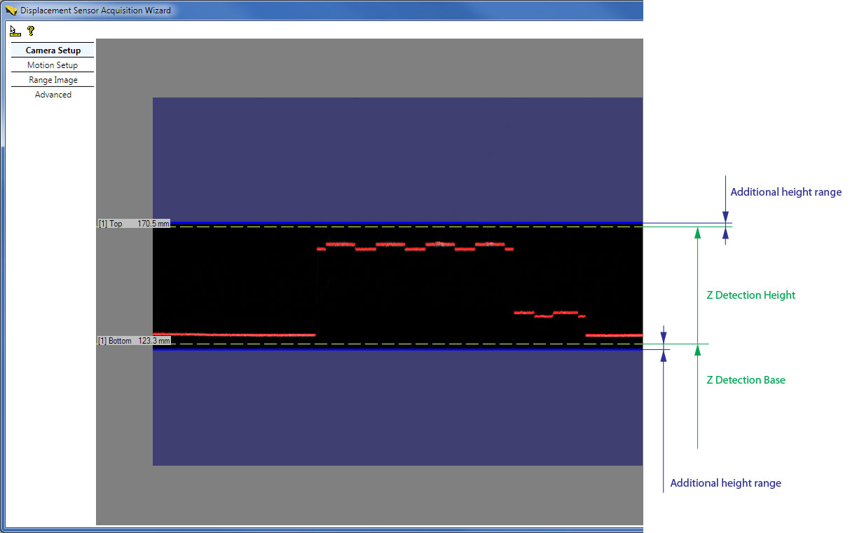Open the Range Image tab
The image size is (850, 533).
pyautogui.click(x=52, y=79)
